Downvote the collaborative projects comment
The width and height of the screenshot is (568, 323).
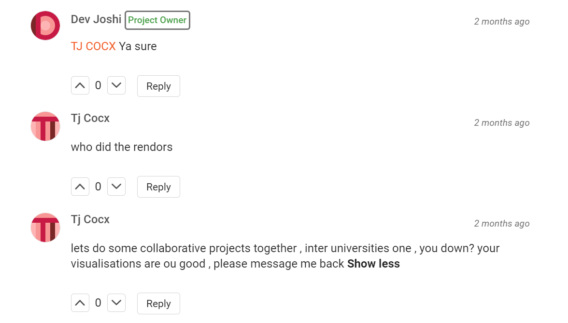[x=116, y=303]
